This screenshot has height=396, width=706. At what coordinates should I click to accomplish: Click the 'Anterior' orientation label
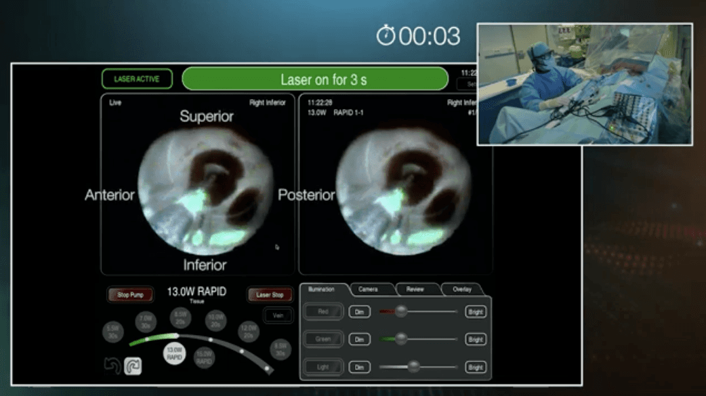click(x=109, y=195)
